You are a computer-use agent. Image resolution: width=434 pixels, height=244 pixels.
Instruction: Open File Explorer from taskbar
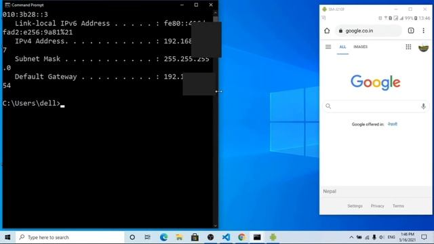click(x=179, y=237)
